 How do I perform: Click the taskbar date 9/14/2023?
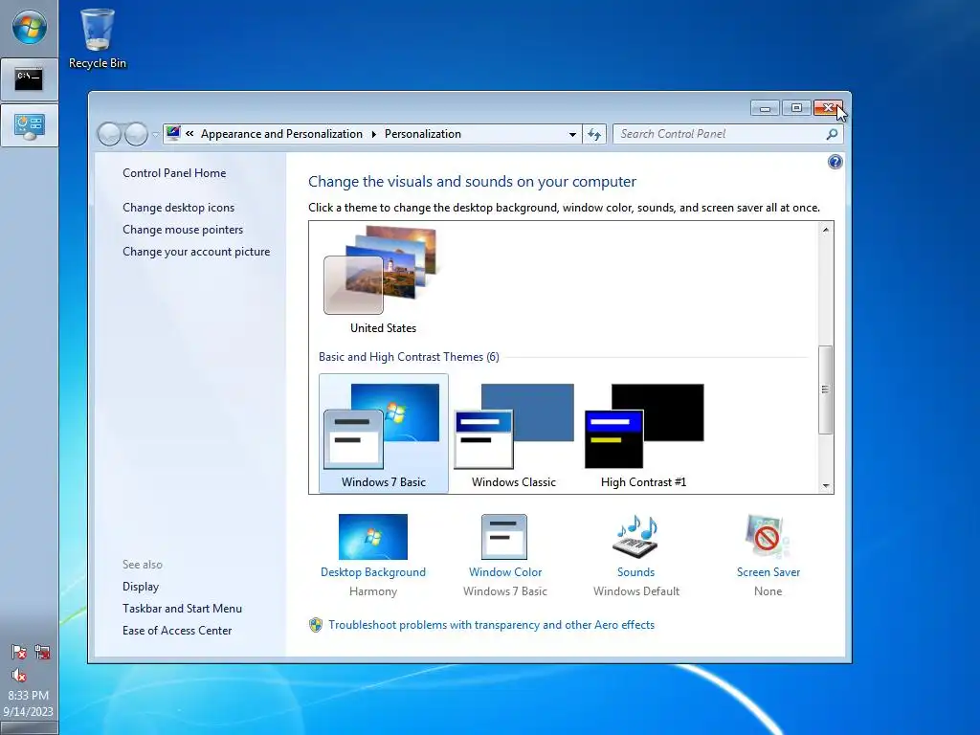(28, 711)
